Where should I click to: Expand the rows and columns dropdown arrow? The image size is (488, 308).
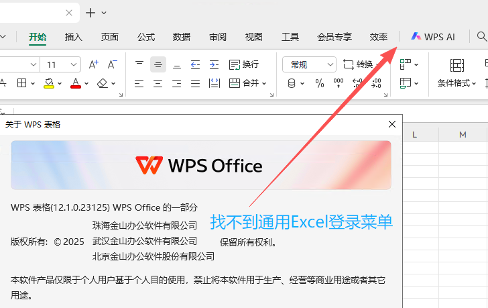pyautogui.click(x=416, y=65)
